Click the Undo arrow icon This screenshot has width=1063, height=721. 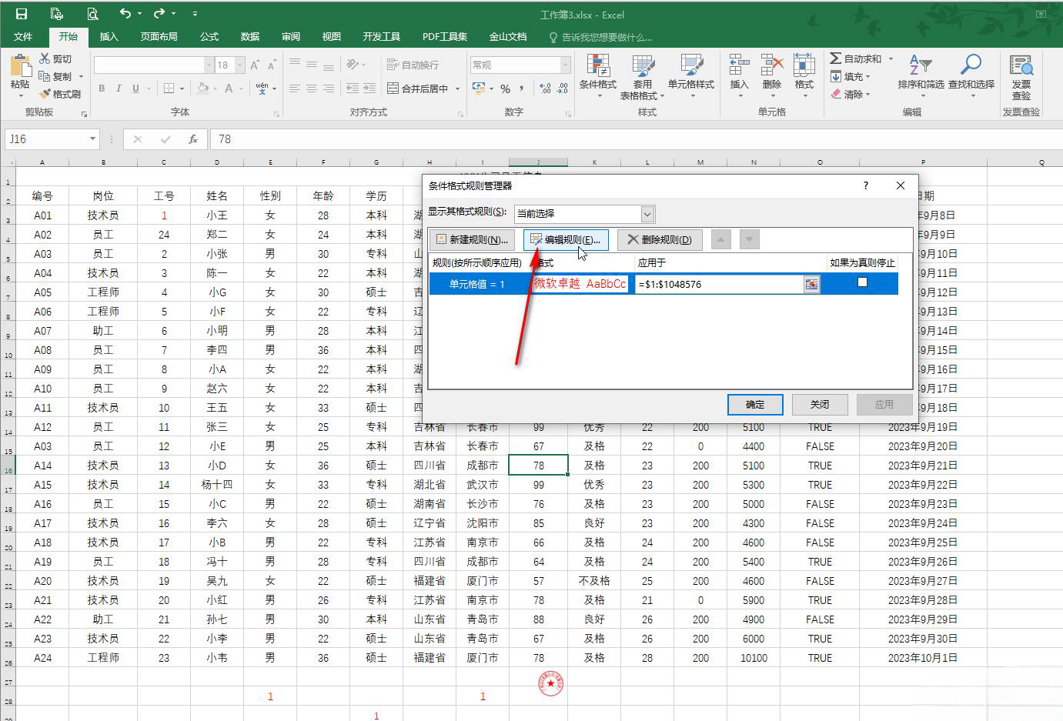pos(125,13)
